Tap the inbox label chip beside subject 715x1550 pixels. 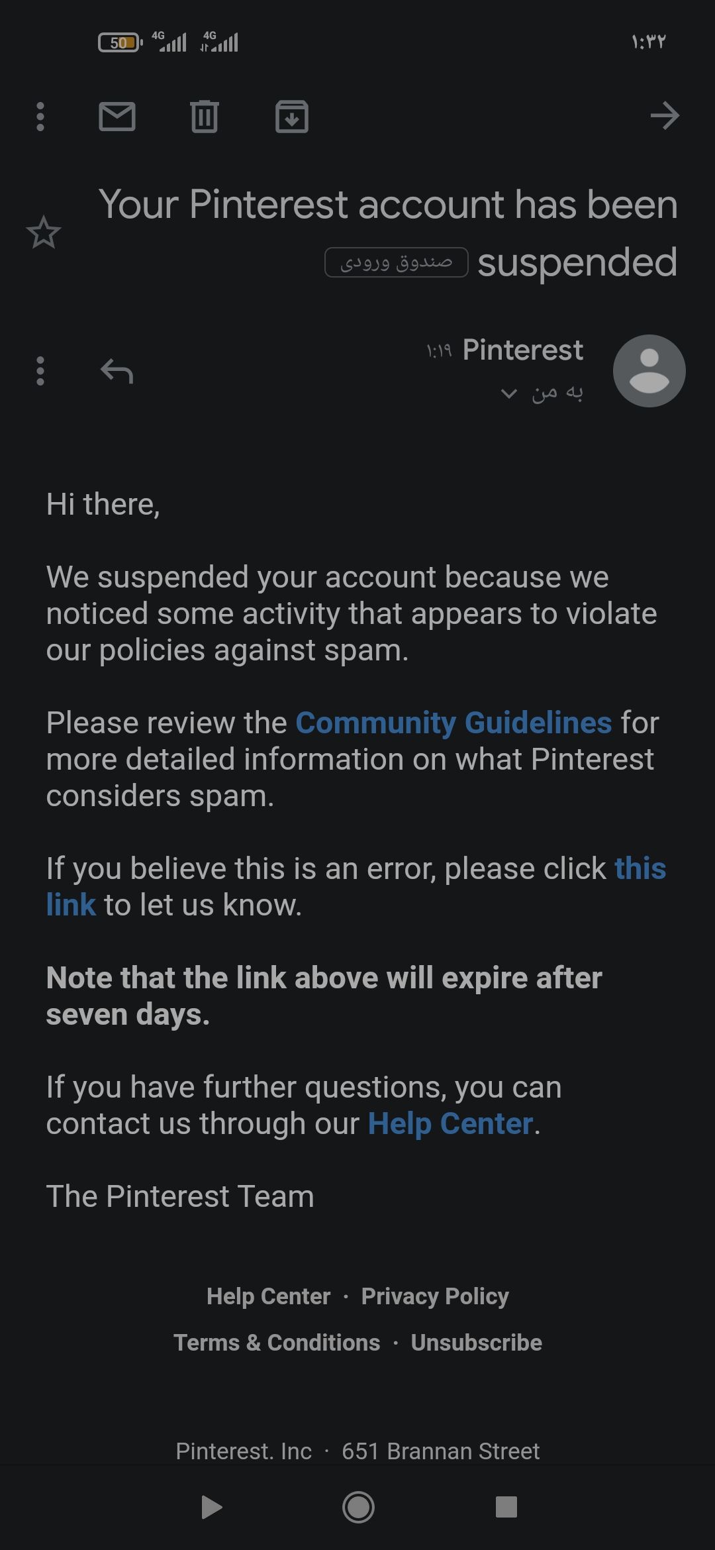tap(396, 262)
